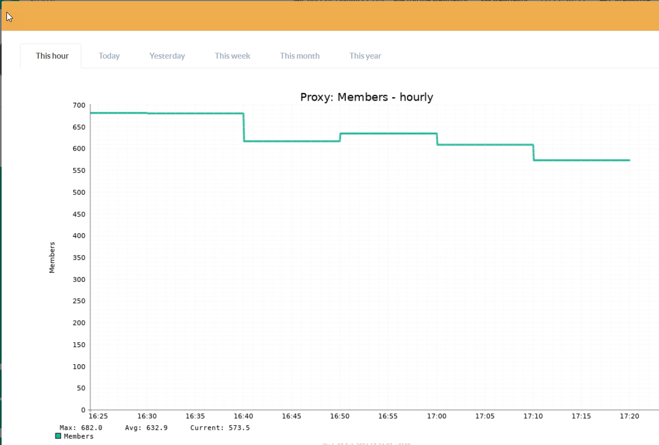Click the 700 y-axis value label
This screenshot has width=659, height=445.
pyautogui.click(x=79, y=105)
